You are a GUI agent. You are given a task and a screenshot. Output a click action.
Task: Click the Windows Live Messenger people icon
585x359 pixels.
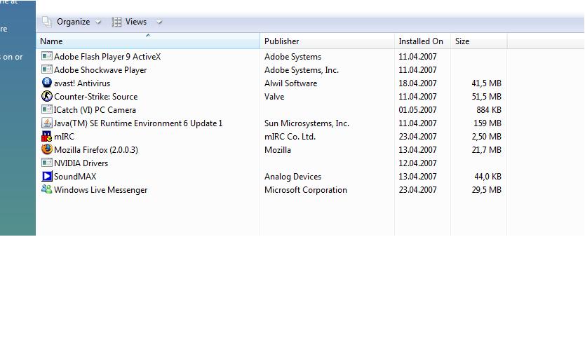(46, 189)
